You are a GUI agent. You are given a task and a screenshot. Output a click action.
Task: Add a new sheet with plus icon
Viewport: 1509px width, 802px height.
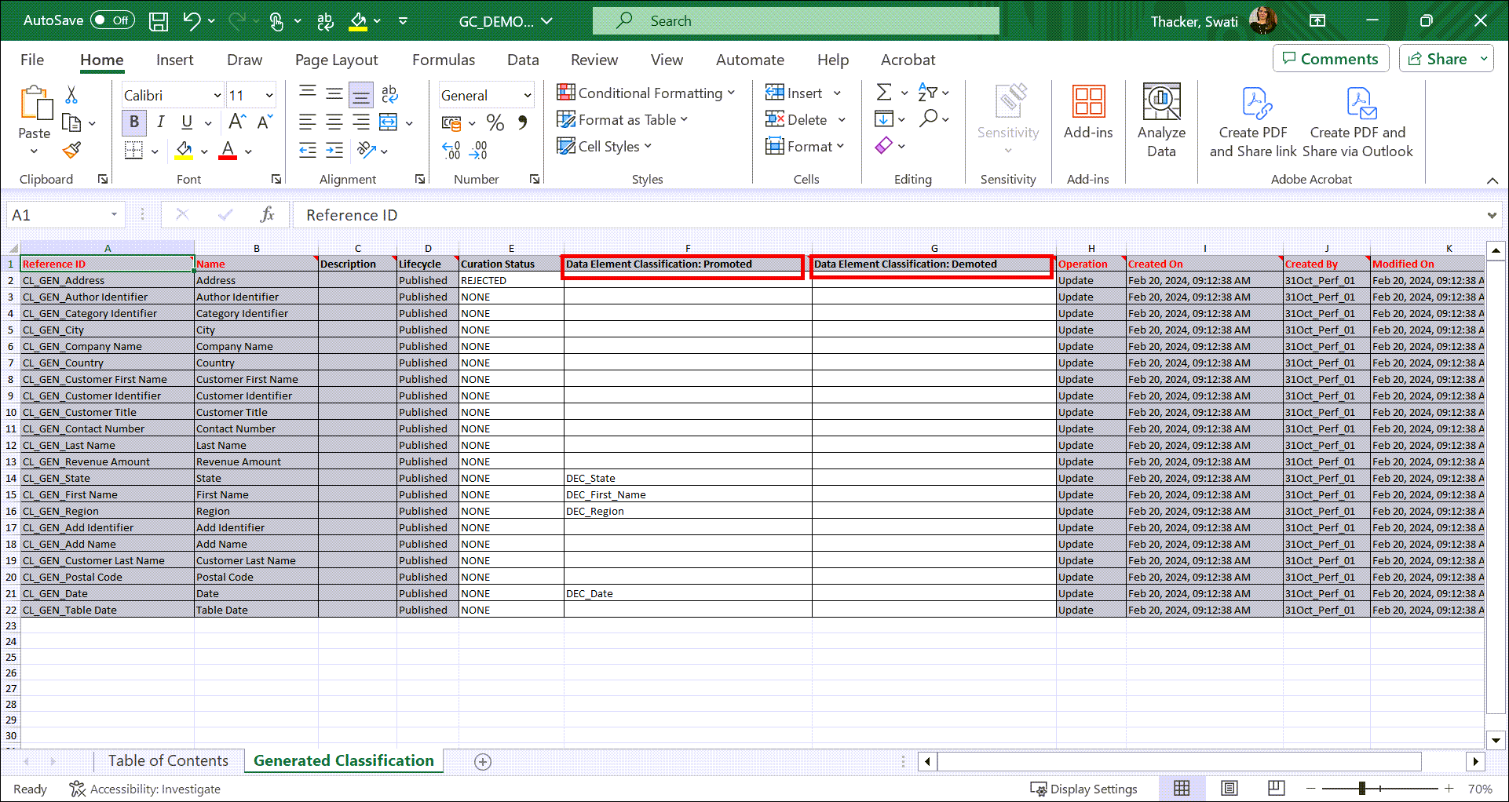(483, 761)
